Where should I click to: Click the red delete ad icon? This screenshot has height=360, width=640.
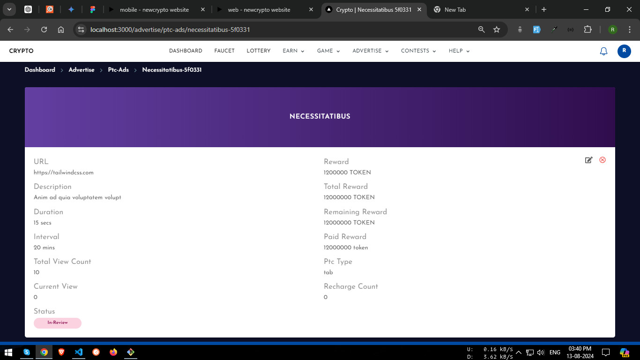(603, 160)
